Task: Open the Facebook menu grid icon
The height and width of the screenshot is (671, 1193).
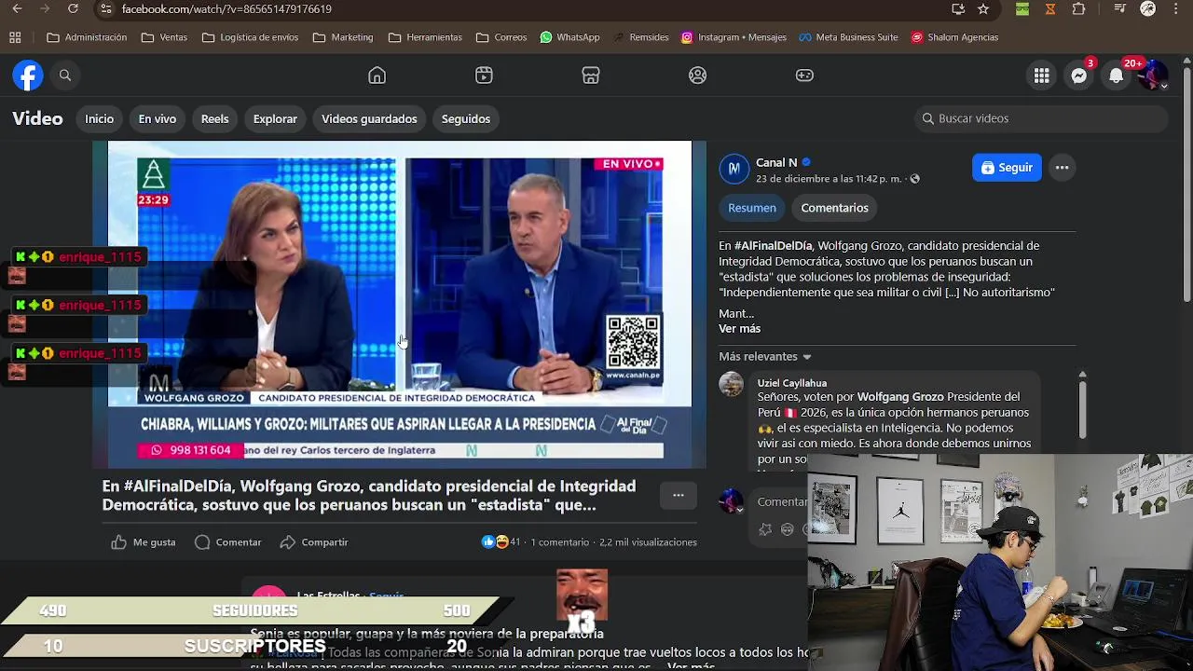Action: click(1042, 75)
